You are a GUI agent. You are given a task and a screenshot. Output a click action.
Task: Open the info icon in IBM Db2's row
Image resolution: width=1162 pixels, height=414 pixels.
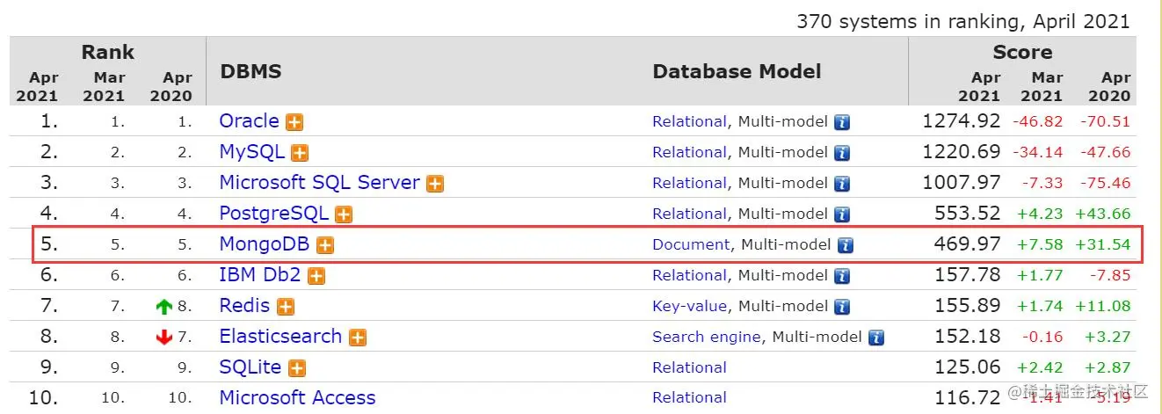(x=842, y=276)
